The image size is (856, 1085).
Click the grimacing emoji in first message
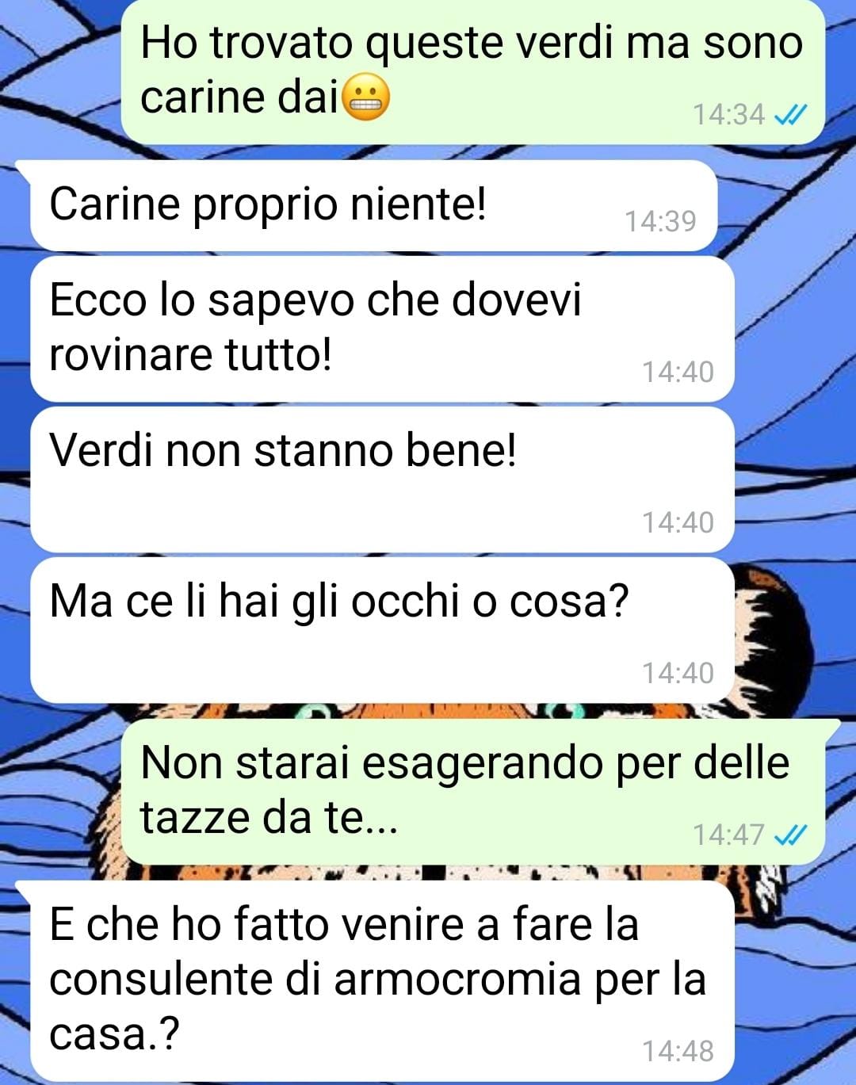pos(365,98)
